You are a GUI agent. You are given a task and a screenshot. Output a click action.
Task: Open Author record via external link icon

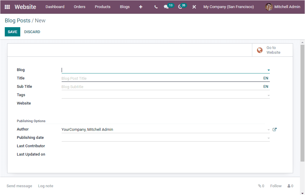point(274,129)
